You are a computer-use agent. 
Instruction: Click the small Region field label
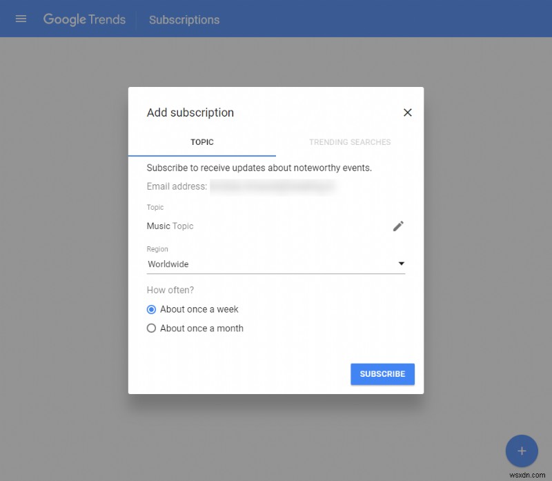157,249
